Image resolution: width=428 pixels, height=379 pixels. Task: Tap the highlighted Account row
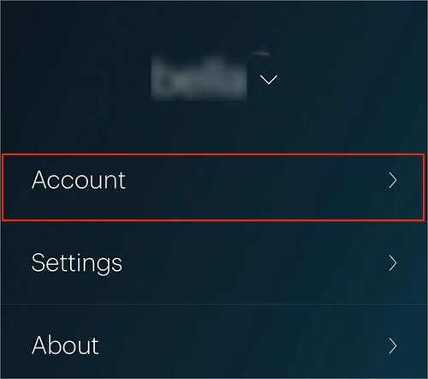coord(213,187)
